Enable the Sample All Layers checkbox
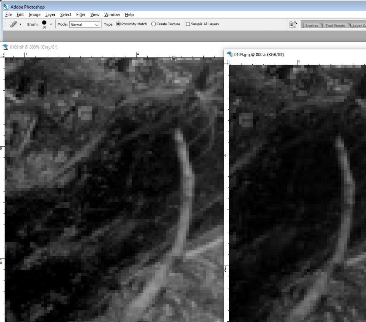Viewport: 366px width, 322px height. (x=188, y=24)
